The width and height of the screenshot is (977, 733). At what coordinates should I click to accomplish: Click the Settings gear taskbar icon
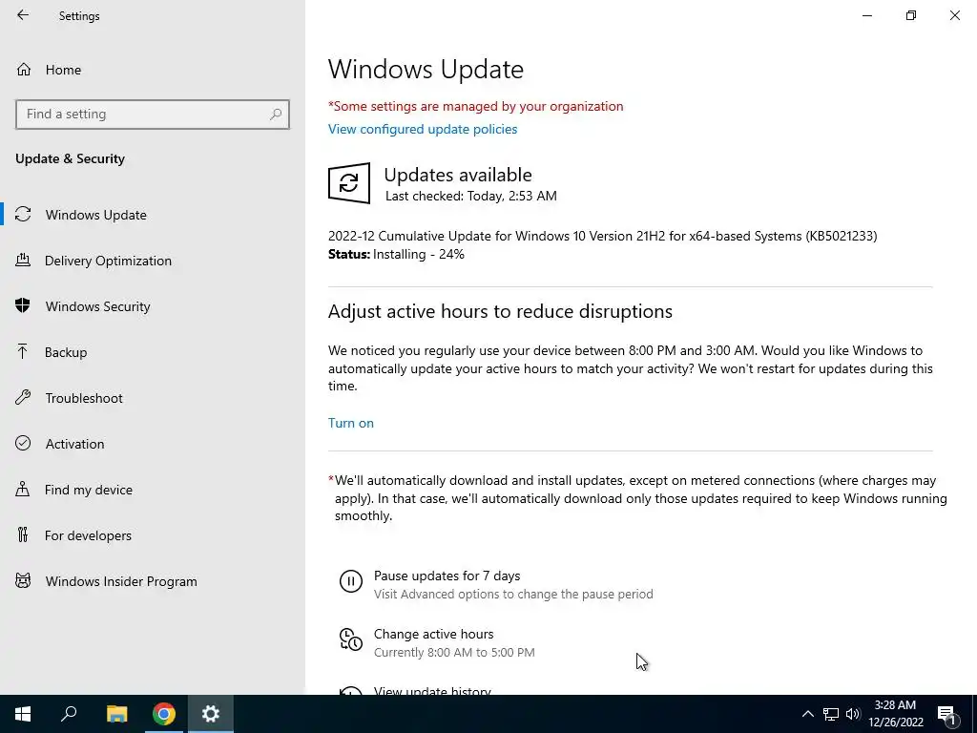coord(211,714)
